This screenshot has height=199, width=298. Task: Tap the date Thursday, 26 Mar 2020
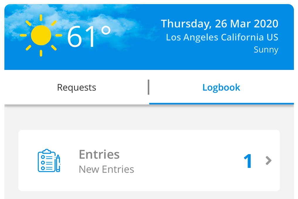219,24
